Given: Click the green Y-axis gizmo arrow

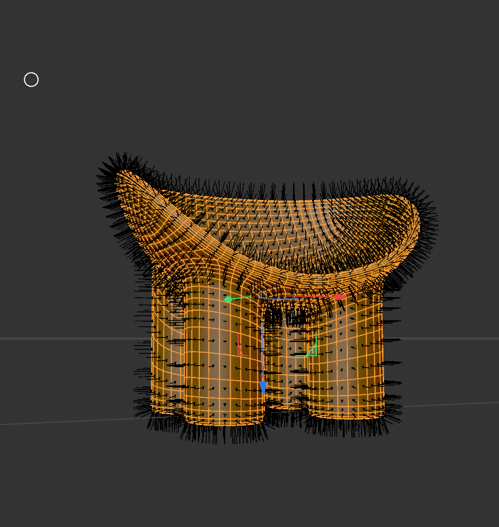Looking at the screenshot, I should (229, 299).
